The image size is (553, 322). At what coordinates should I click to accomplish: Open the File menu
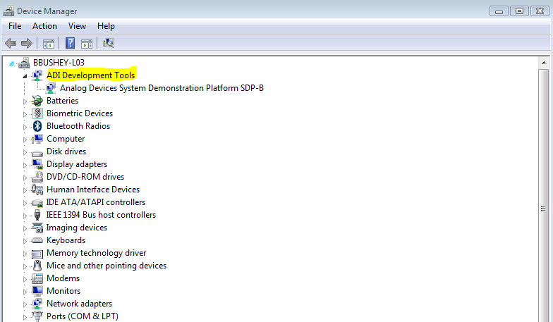[15, 26]
